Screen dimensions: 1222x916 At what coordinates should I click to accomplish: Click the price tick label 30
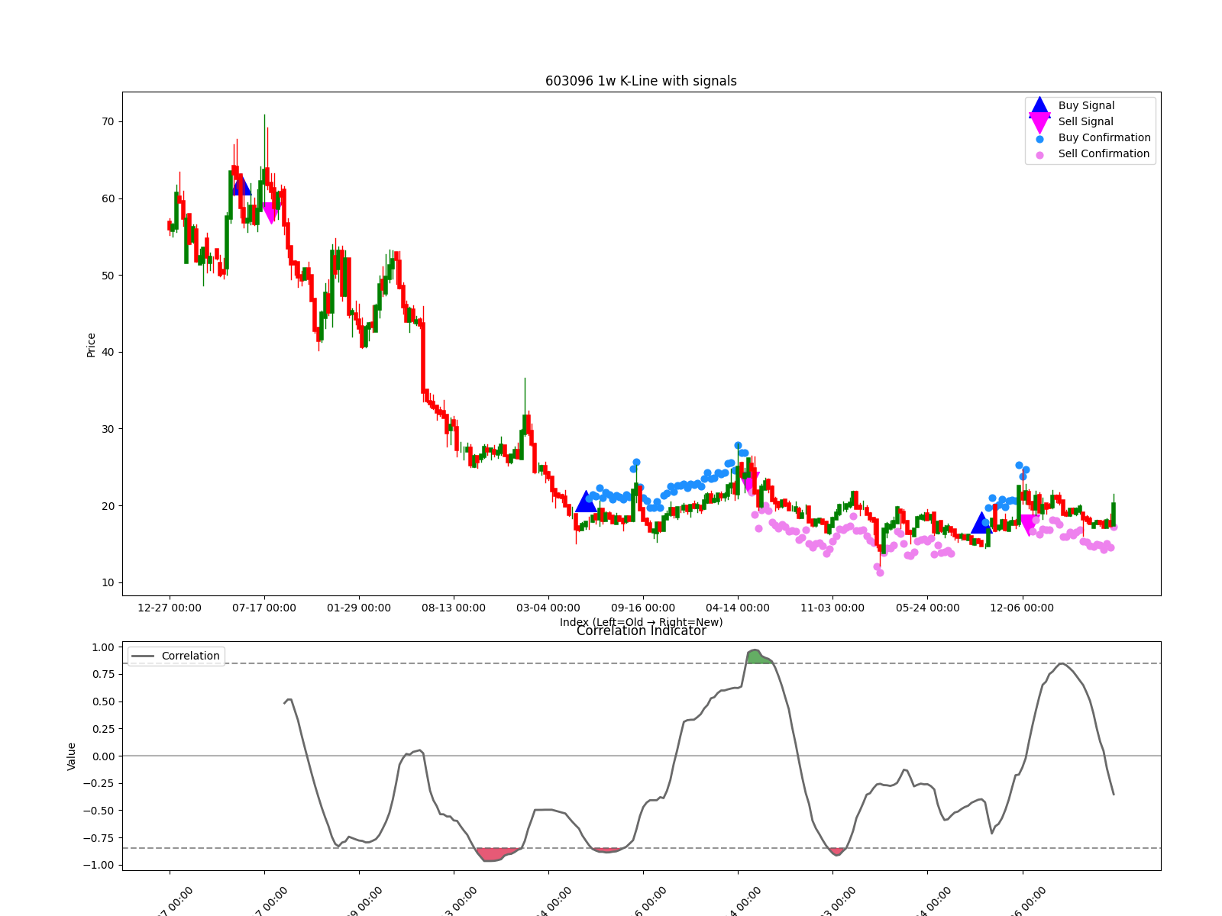pos(107,429)
